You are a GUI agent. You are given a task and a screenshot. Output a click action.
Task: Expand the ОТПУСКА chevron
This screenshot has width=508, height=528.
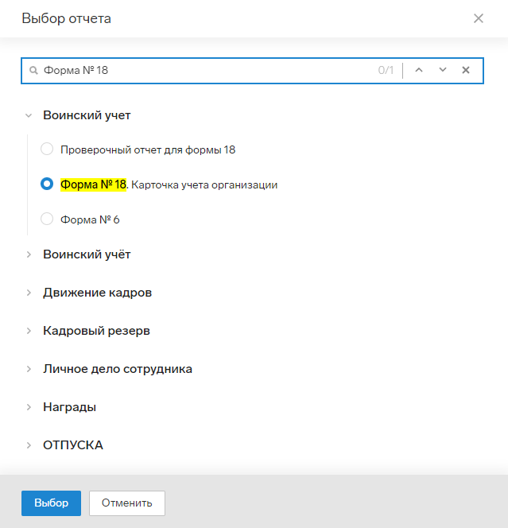tap(29, 445)
